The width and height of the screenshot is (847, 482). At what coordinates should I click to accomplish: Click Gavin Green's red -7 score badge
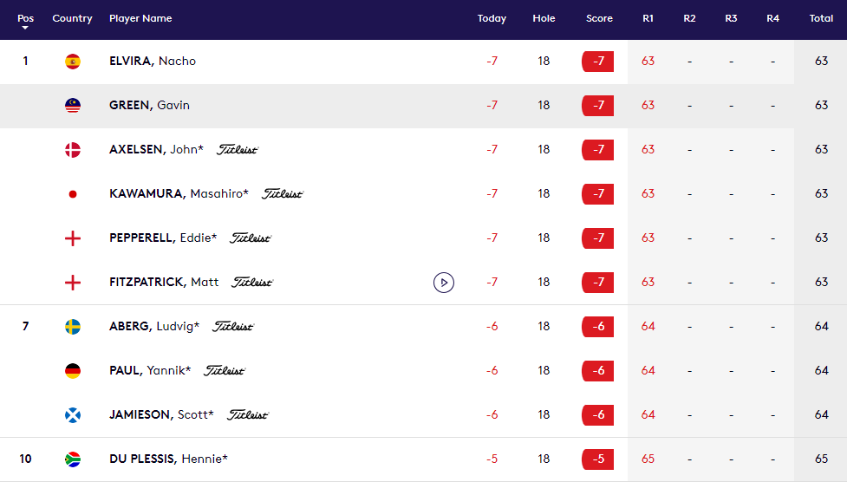point(598,106)
